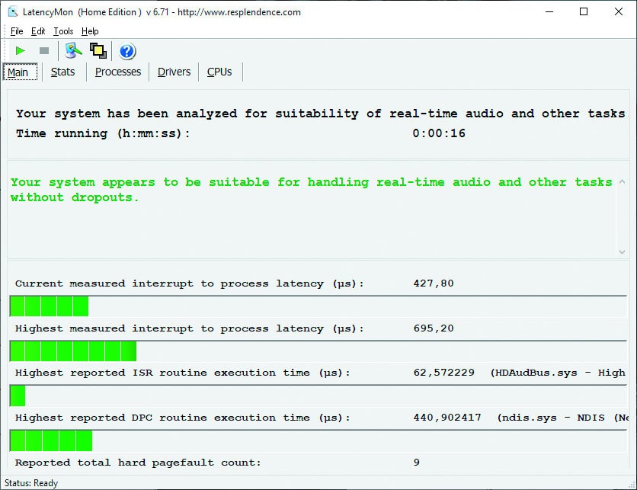This screenshot has height=490, width=637.
Task: Open the Tools menu
Action: click(x=62, y=31)
